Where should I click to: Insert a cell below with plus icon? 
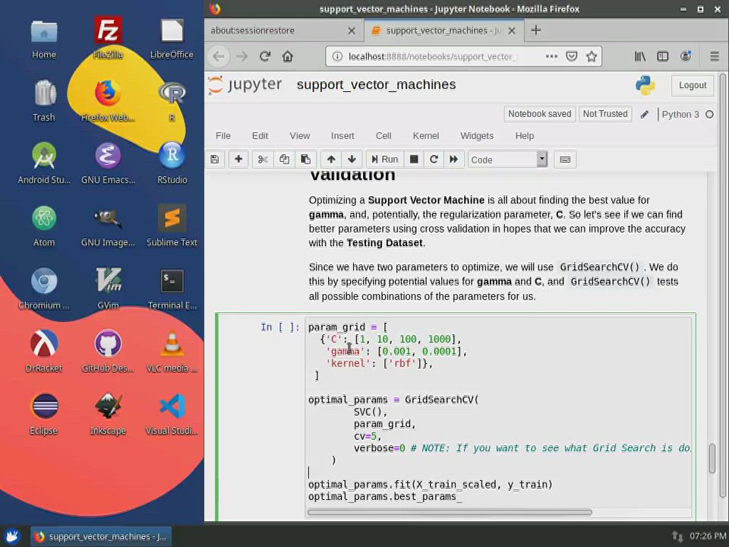(238, 160)
